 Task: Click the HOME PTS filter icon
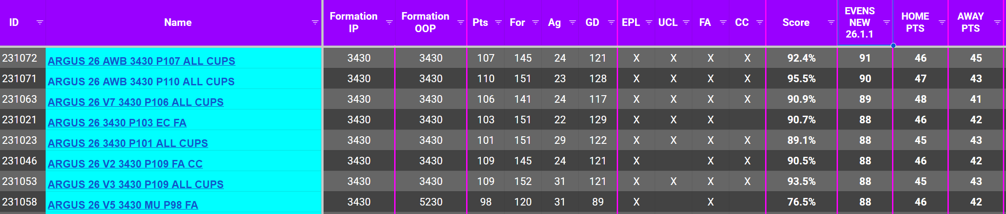click(942, 22)
